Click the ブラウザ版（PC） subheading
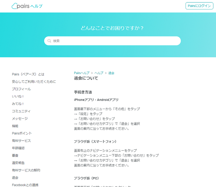This screenshot has width=216, height=187. point(86,178)
